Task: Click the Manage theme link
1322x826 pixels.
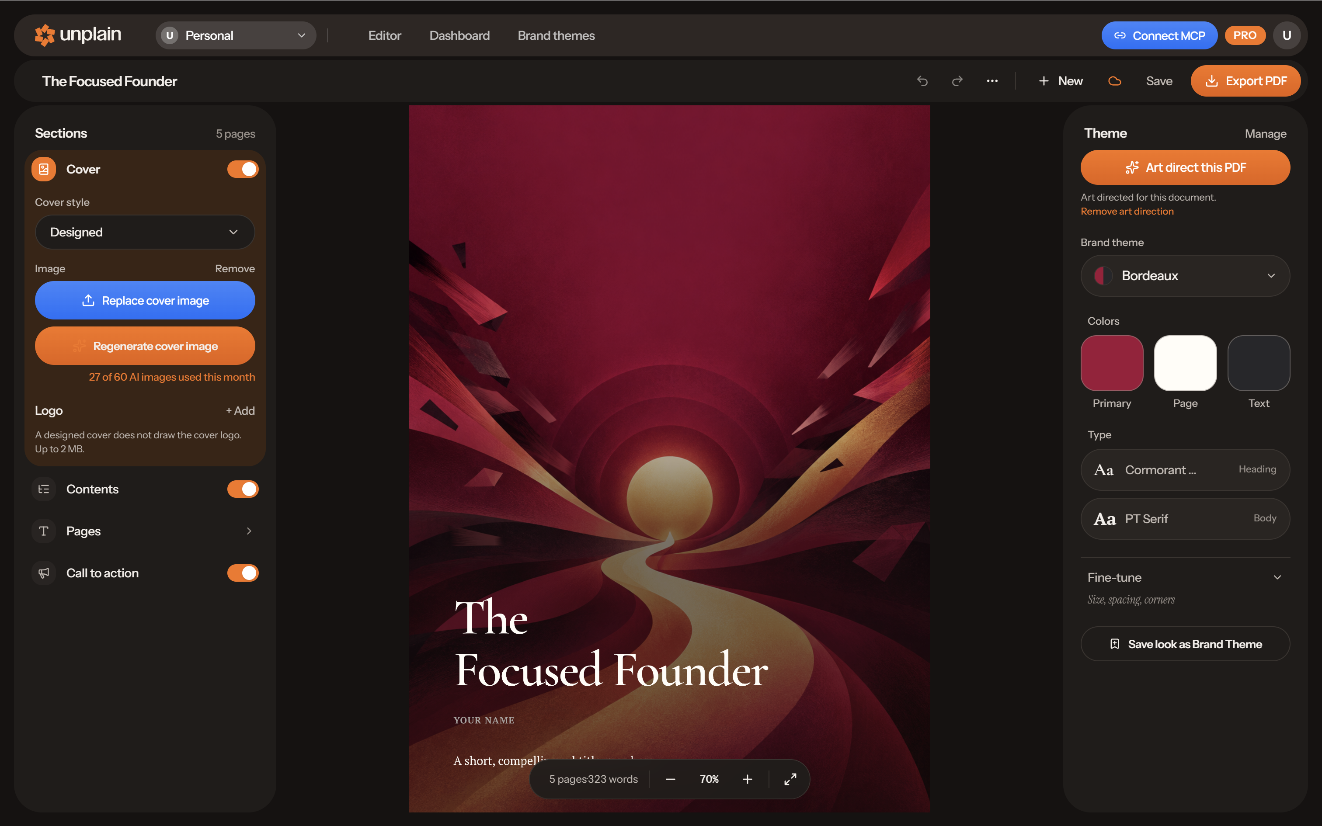Action: pyautogui.click(x=1265, y=134)
